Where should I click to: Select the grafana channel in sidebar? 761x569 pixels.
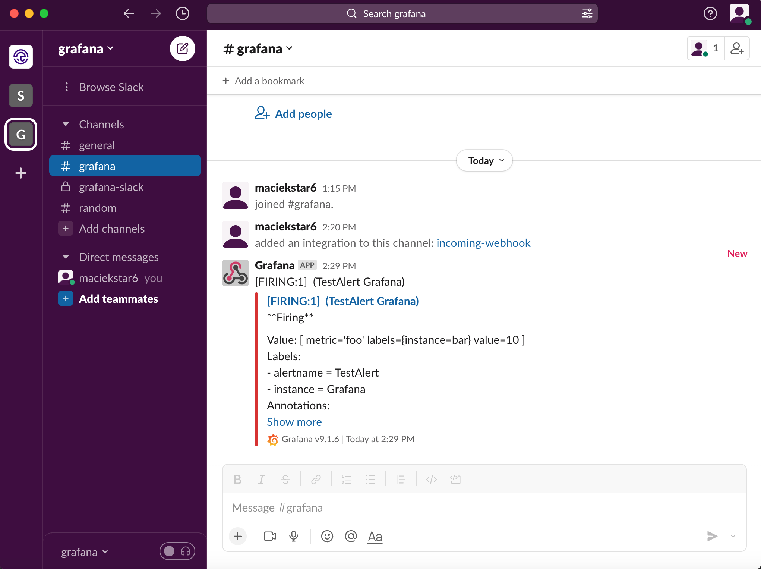tap(125, 166)
